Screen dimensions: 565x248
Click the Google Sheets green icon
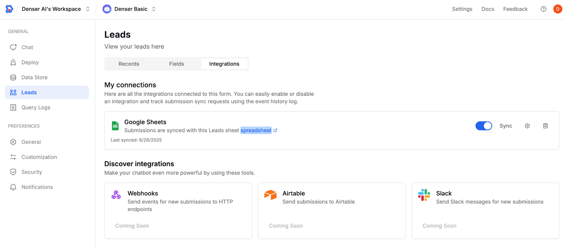pyautogui.click(x=115, y=126)
